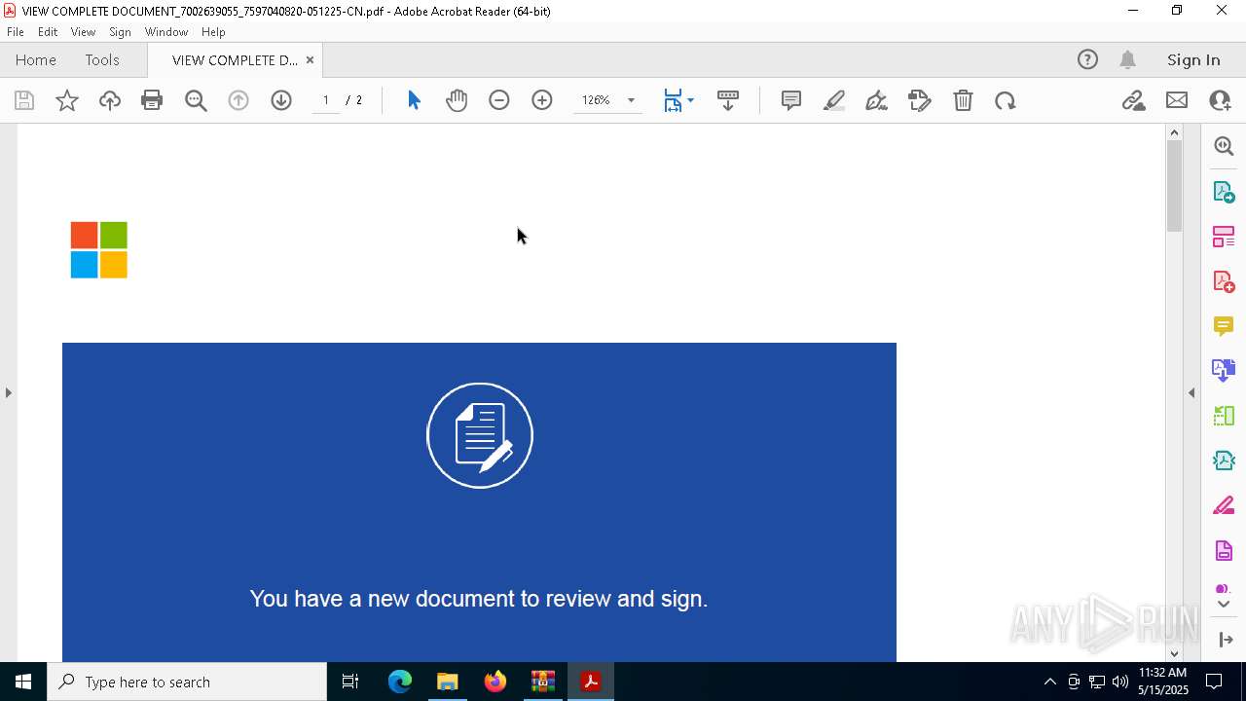Click the Sign In link
Image resolution: width=1246 pixels, height=701 pixels.
(x=1193, y=60)
